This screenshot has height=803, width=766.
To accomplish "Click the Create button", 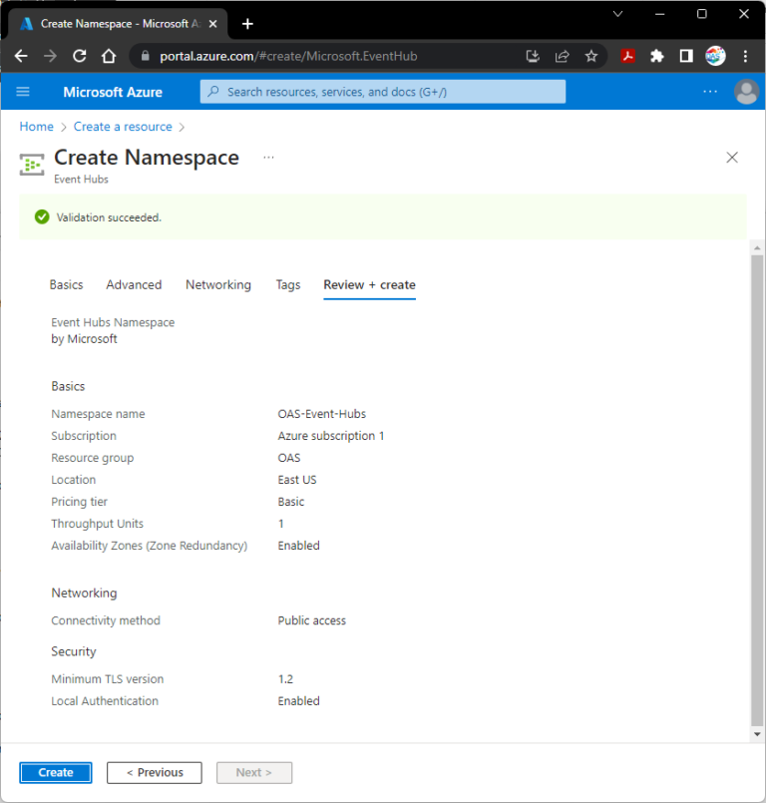I will (x=55, y=772).
